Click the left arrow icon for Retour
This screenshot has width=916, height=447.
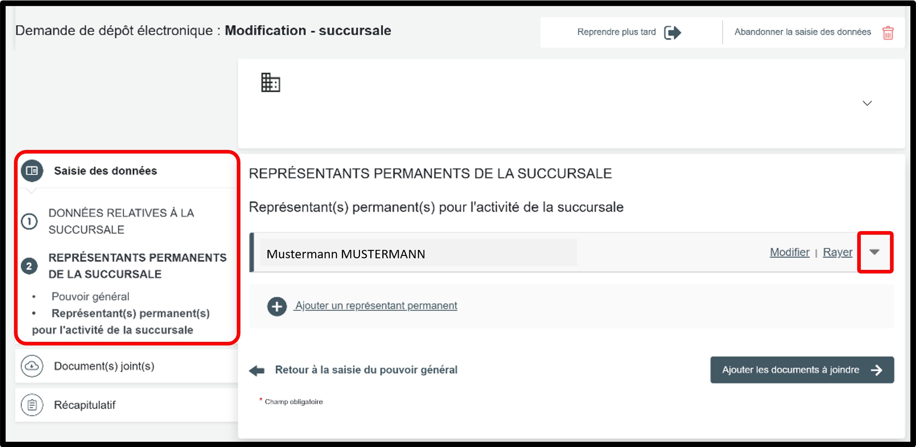click(257, 370)
